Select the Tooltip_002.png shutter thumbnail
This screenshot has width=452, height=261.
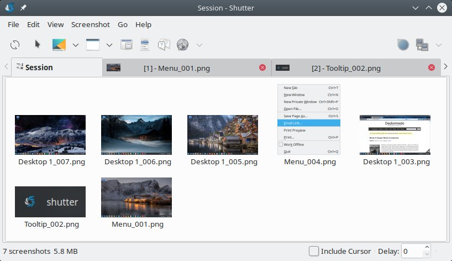(50, 202)
